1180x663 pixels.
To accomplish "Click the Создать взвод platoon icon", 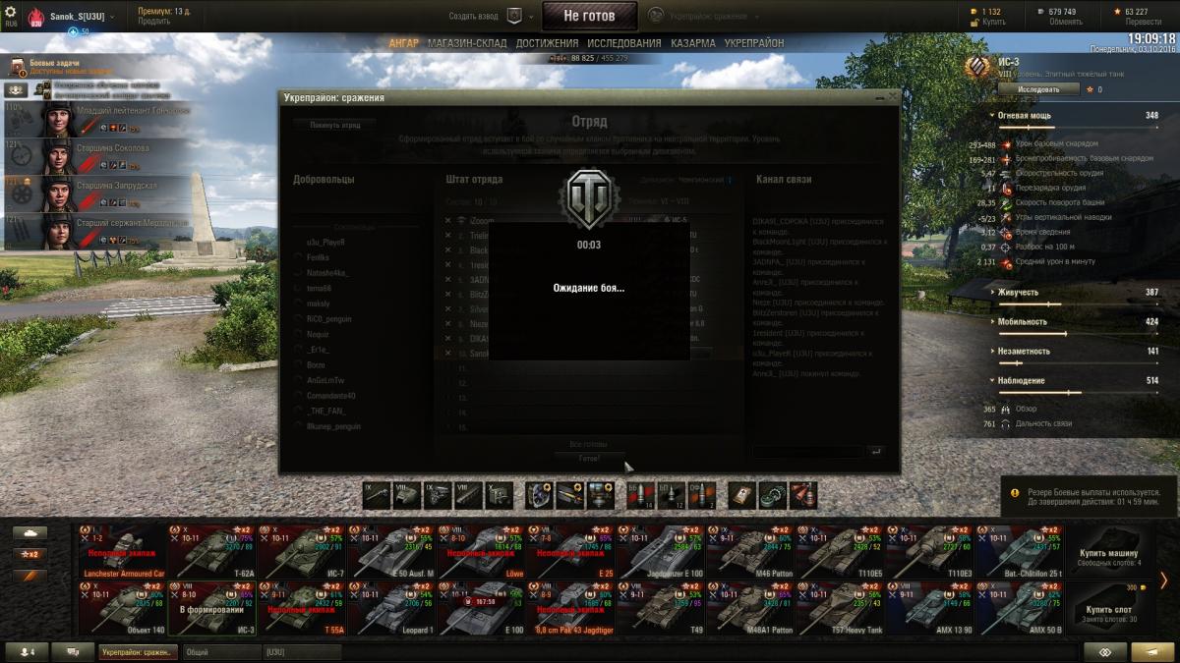I will (514, 16).
